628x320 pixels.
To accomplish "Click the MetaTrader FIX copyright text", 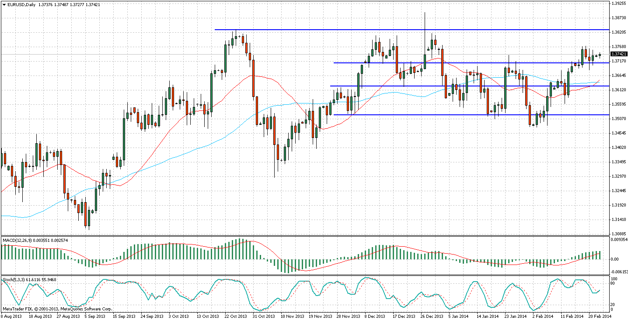I will 57,309.
